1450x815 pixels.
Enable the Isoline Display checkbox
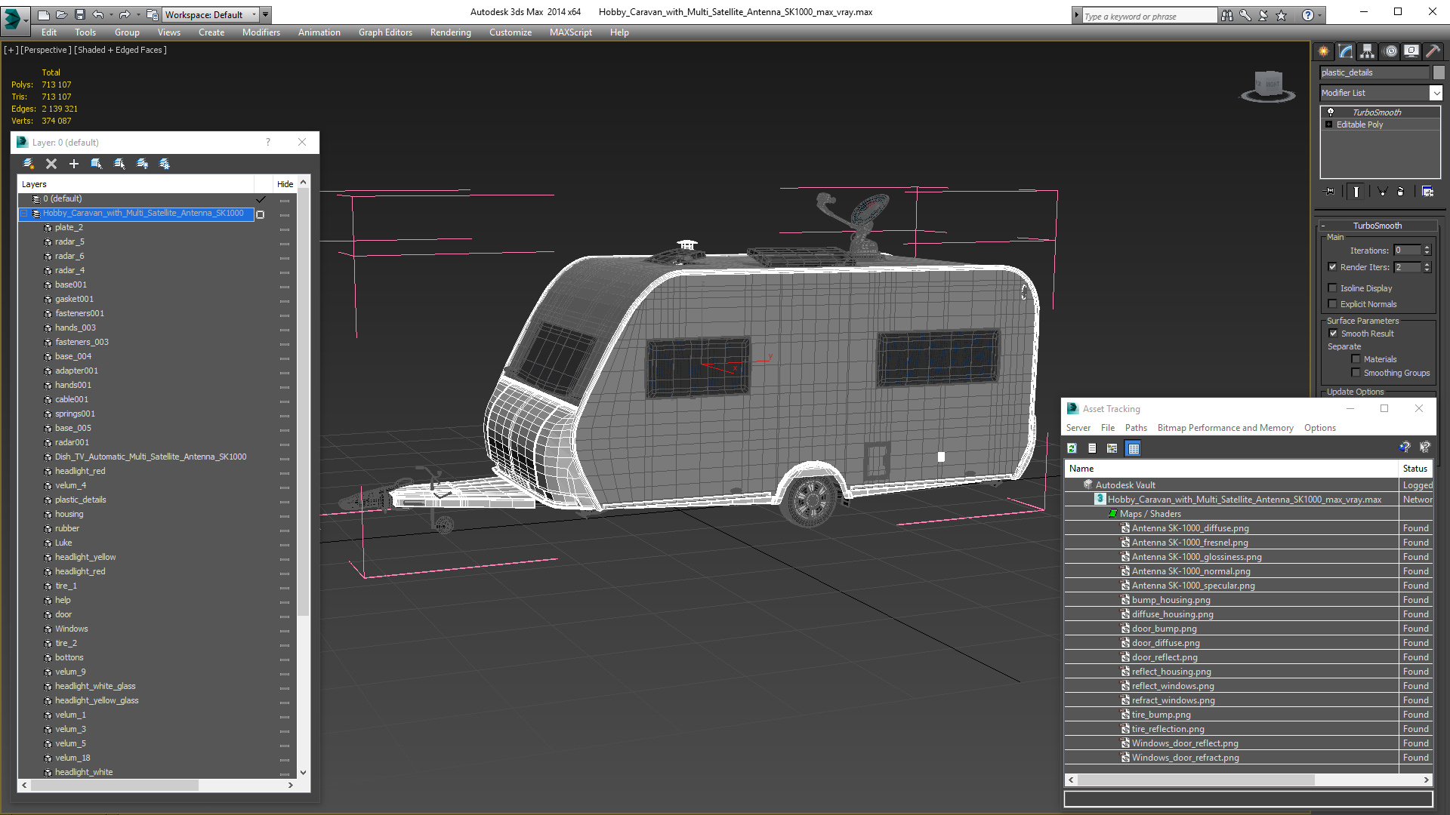point(1333,288)
